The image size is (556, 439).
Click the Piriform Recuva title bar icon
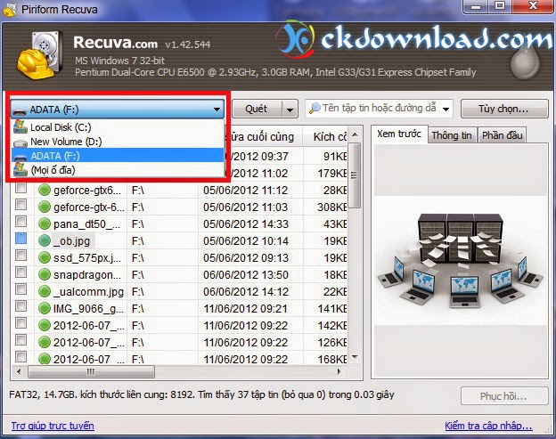[x=9, y=9]
